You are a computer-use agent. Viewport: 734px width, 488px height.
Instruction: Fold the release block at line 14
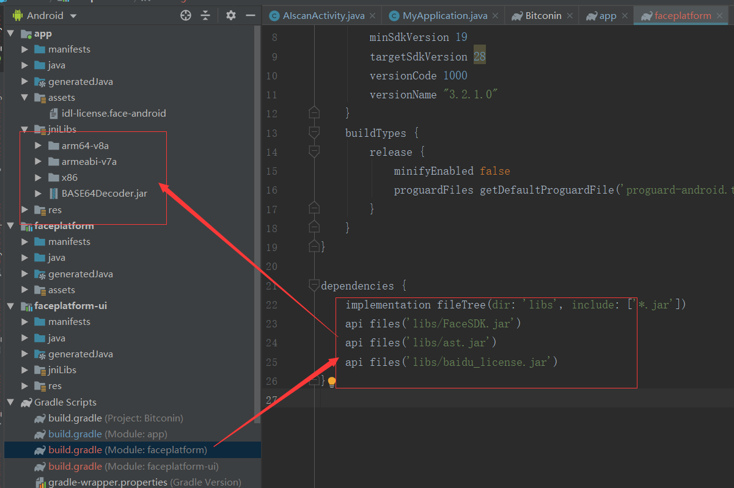point(314,151)
